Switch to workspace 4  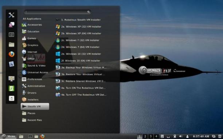[156, 136]
